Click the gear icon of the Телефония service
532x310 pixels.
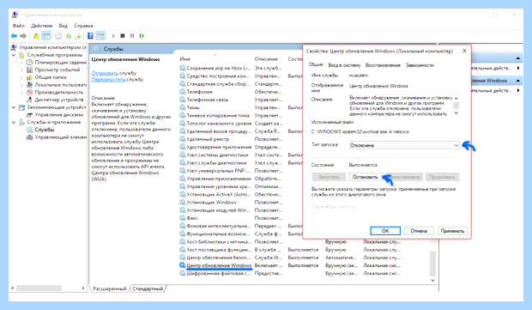[182, 92]
